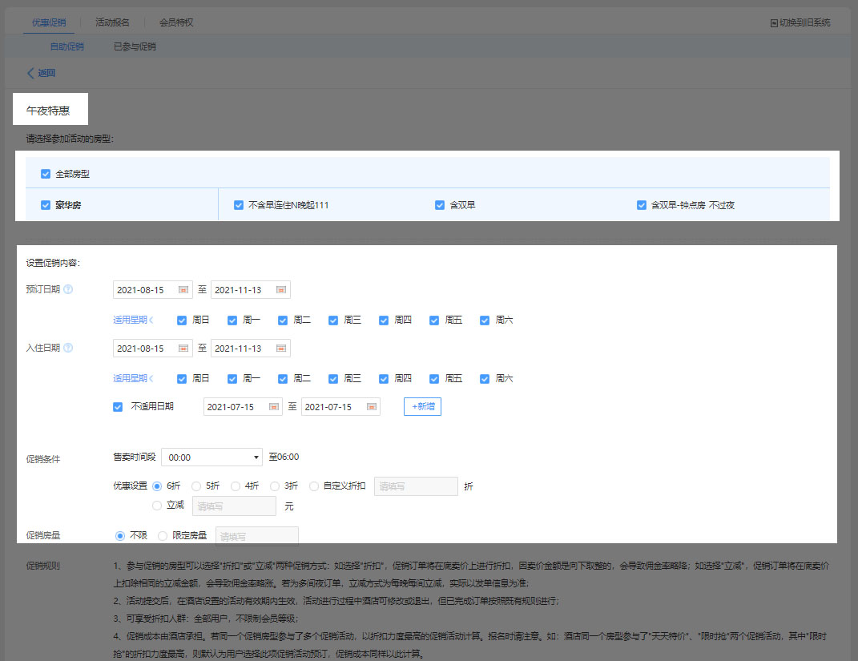Viewport: 858px width, 661px height.
Task: Click the 切换到旧系统 switch icon
Action: pos(774,23)
